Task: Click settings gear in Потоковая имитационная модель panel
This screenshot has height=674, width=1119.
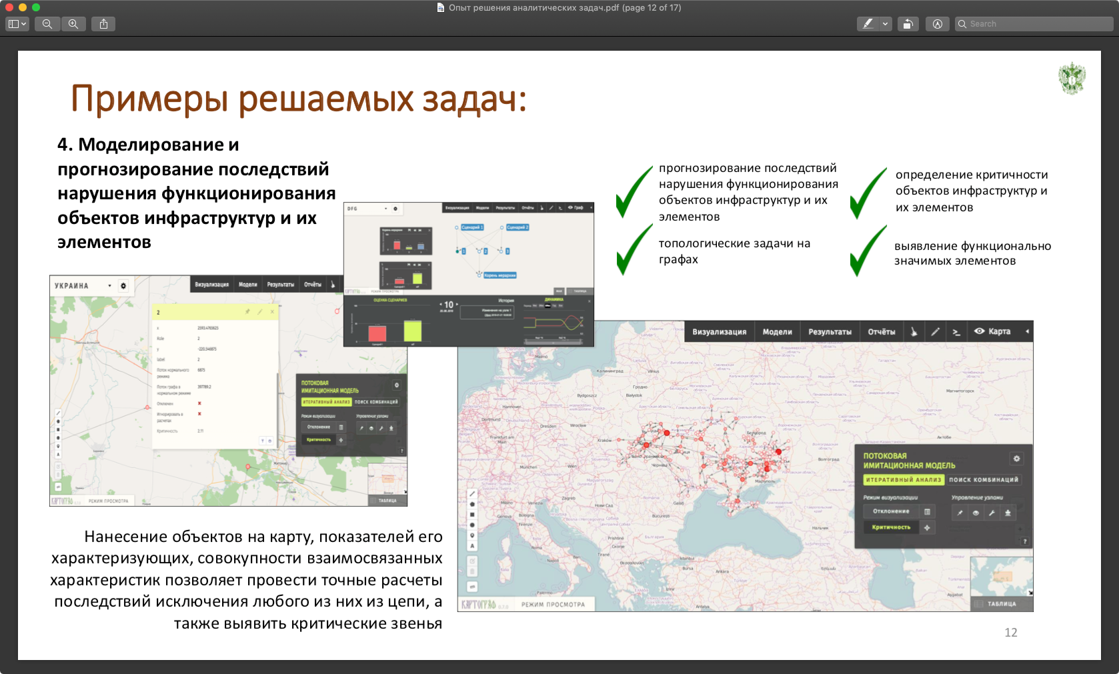Action: click(1016, 459)
